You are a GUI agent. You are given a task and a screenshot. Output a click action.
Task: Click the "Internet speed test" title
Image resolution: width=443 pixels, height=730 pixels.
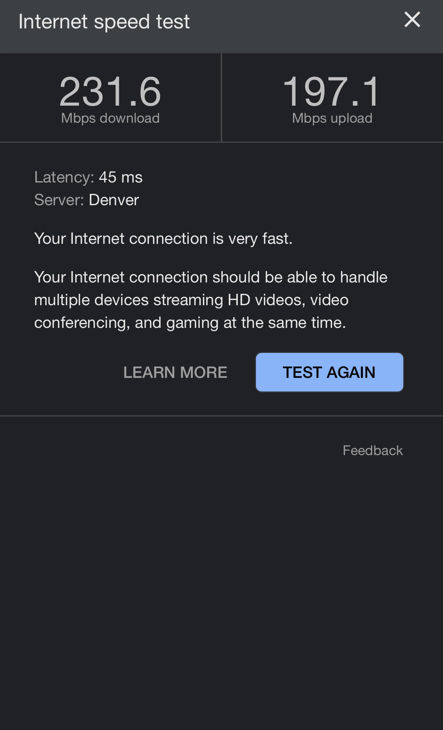pyautogui.click(x=104, y=22)
